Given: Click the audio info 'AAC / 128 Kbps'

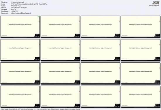Looking at the screenshot, I should click(16, 6).
